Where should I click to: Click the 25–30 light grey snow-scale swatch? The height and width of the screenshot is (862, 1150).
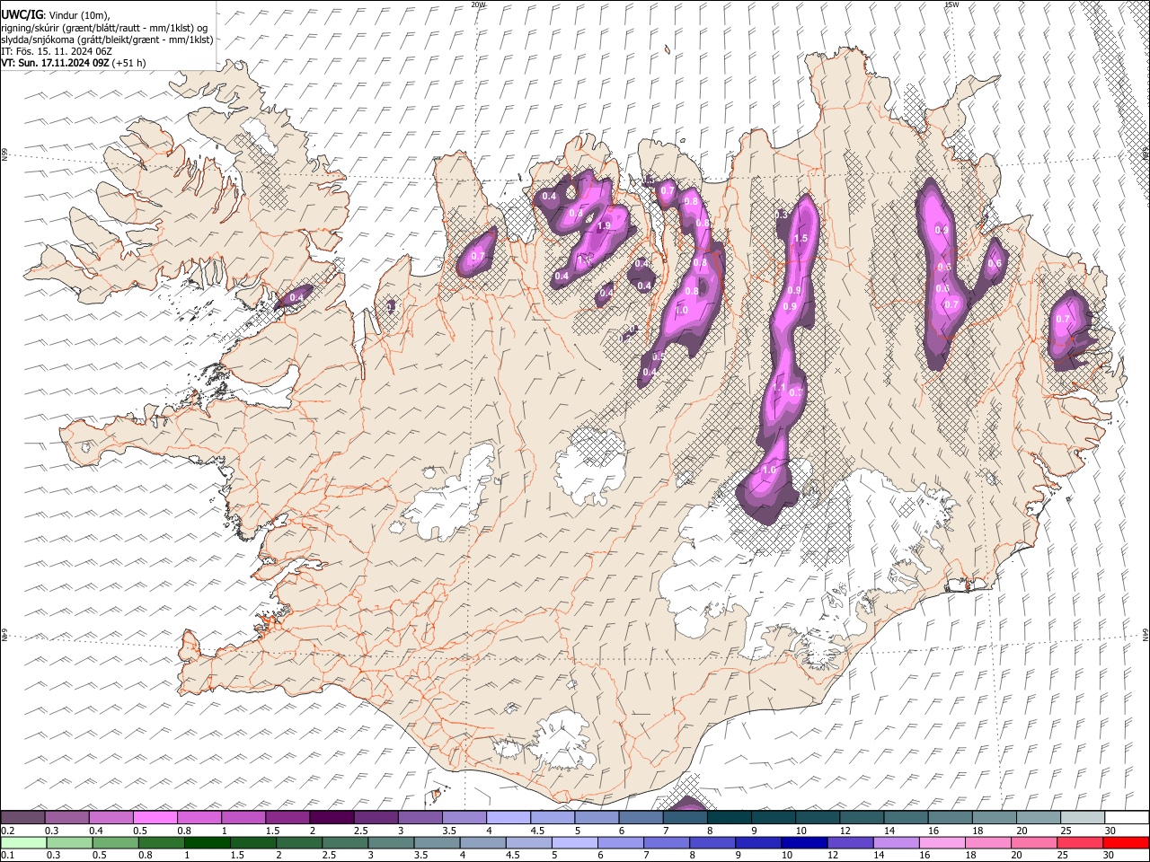pyautogui.click(x=1083, y=817)
